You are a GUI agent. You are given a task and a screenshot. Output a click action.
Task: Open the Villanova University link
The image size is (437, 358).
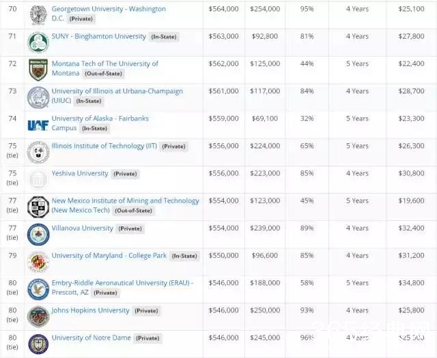pyautogui.click(x=82, y=228)
